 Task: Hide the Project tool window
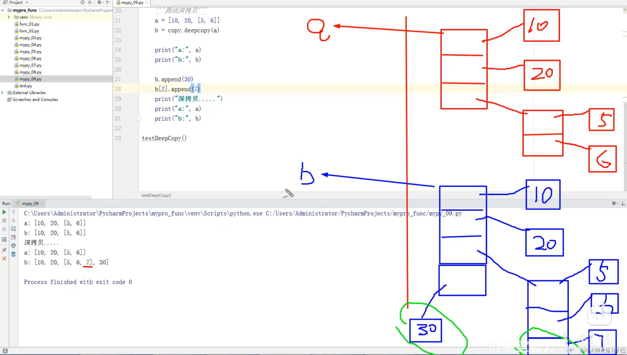click(108, 3)
